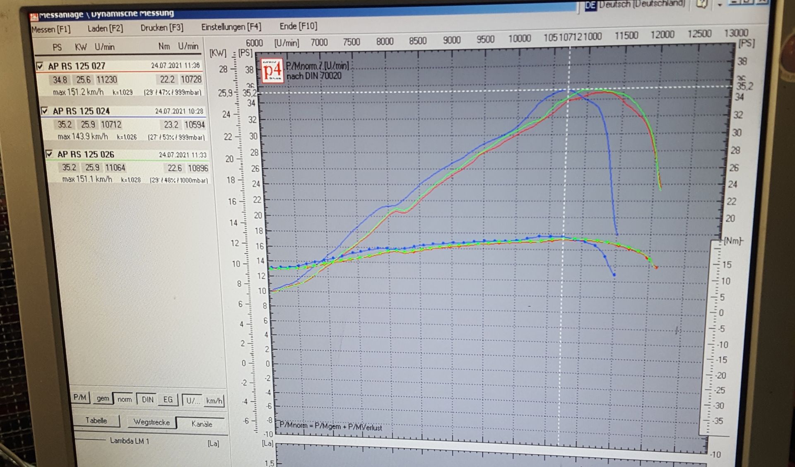Open the Messen [F1] menu
Image resolution: width=795 pixels, height=467 pixels.
[x=51, y=29]
